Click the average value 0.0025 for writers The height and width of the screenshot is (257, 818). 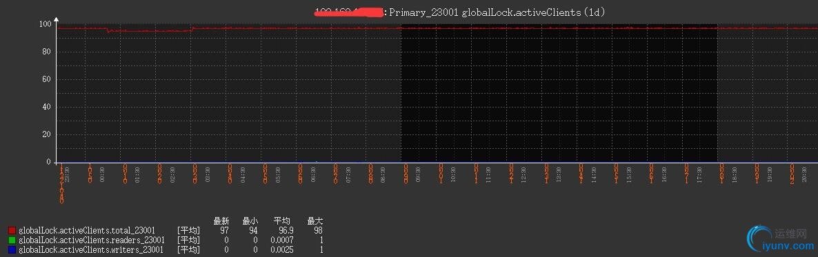[282, 249]
